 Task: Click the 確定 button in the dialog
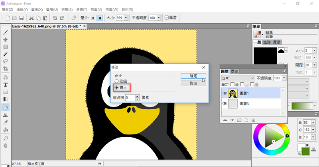coord(193,76)
